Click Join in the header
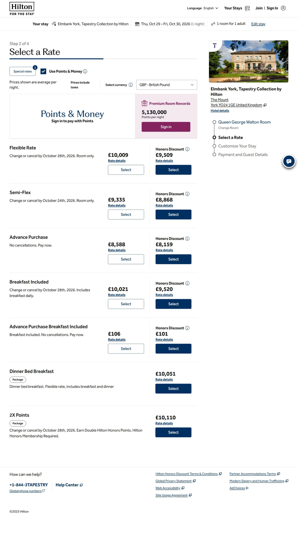Viewport: 298px width, 537px height. pos(259,8)
